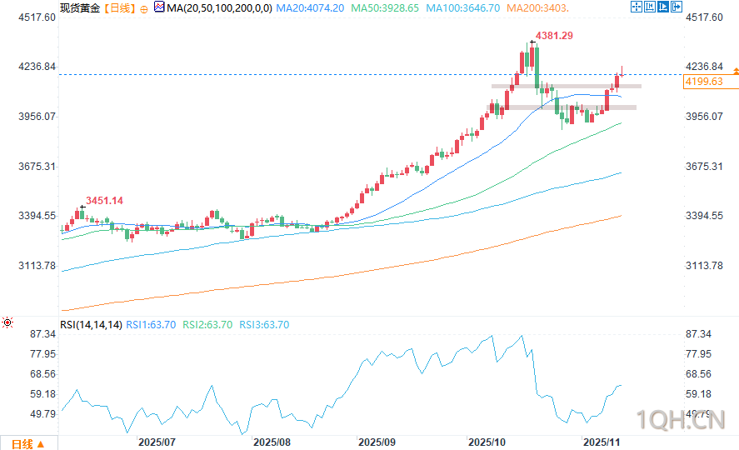Click the 4517.60 label on left price axis
Viewport: 739px width, 450px height.
[x=37, y=17]
